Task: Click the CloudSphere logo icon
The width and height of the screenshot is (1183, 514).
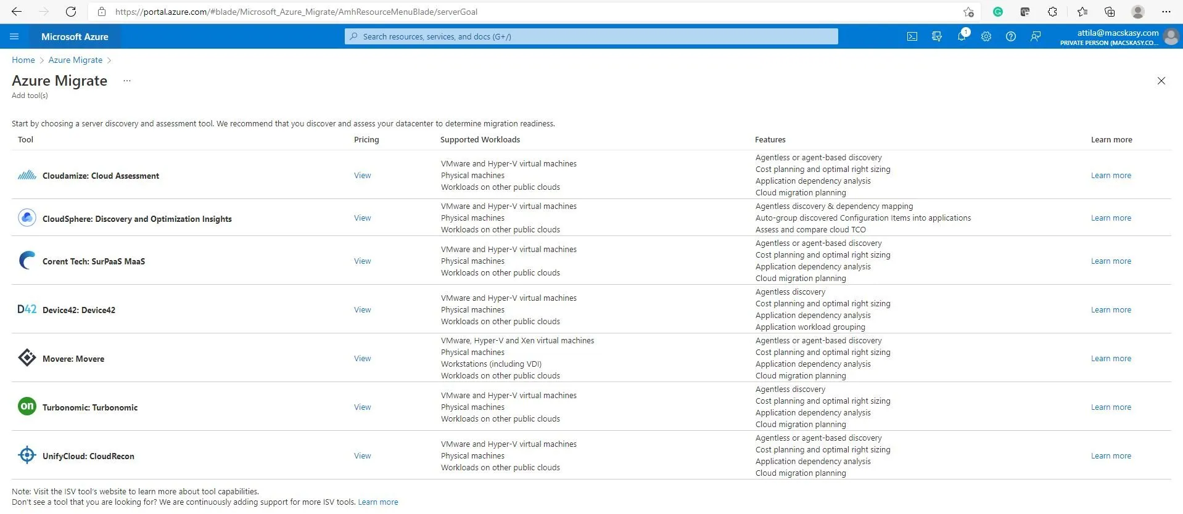Action: [x=27, y=218]
